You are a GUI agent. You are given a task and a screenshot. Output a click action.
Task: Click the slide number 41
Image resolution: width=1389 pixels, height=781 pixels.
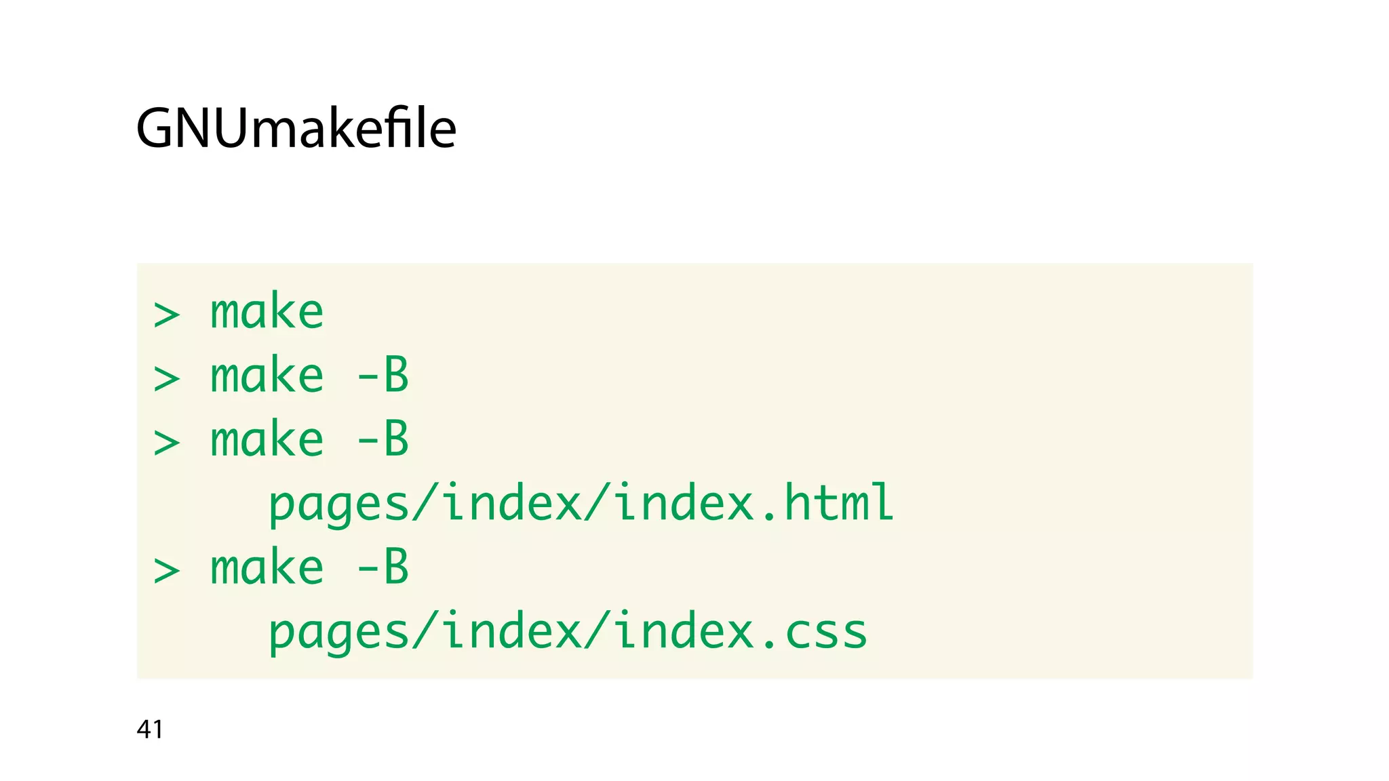coord(150,729)
